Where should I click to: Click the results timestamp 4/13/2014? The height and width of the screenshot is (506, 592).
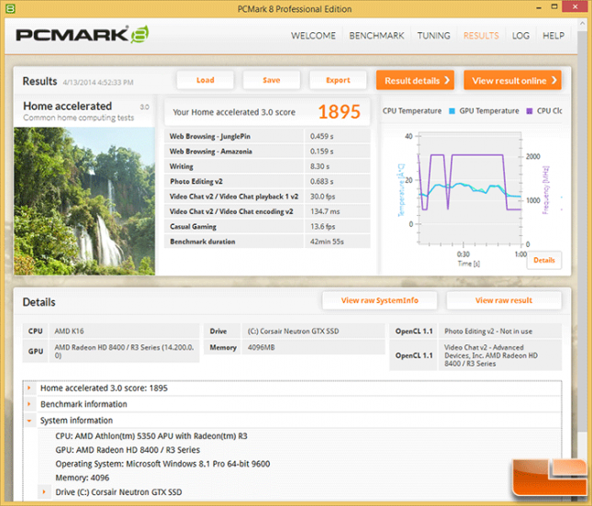(98, 83)
